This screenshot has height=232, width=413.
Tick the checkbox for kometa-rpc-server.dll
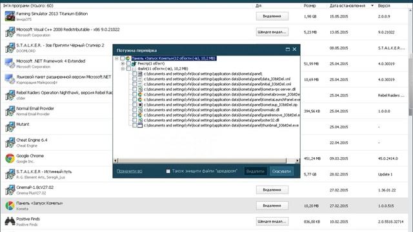pyautogui.click(x=135, y=89)
